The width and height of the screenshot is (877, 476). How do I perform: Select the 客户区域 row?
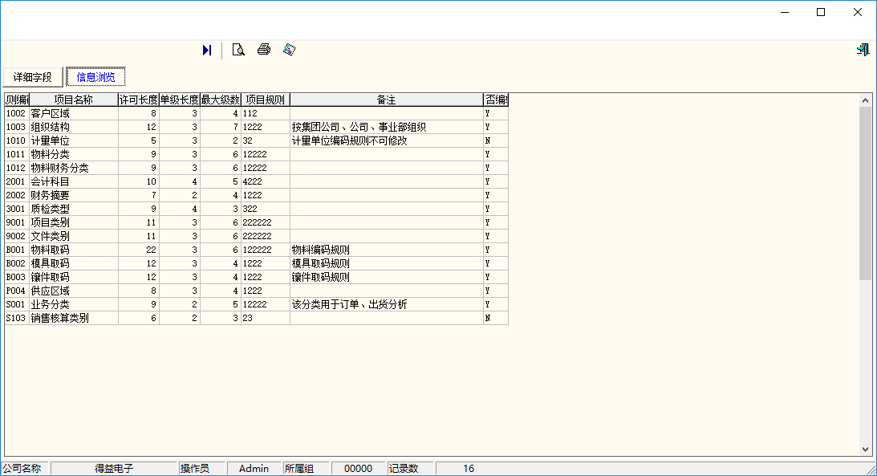pos(256,113)
